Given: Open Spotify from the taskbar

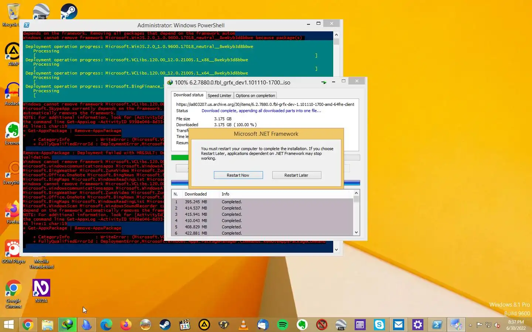Looking at the screenshot, I should point(283,325).
